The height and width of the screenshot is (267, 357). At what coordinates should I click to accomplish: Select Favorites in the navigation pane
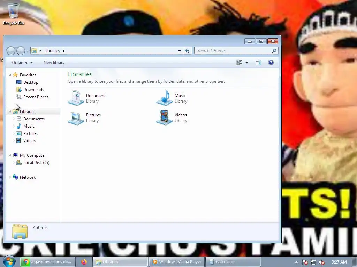(28, 75)
